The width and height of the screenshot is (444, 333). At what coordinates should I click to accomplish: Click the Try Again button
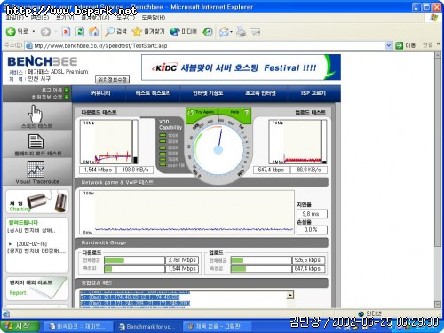coord(202,113)
